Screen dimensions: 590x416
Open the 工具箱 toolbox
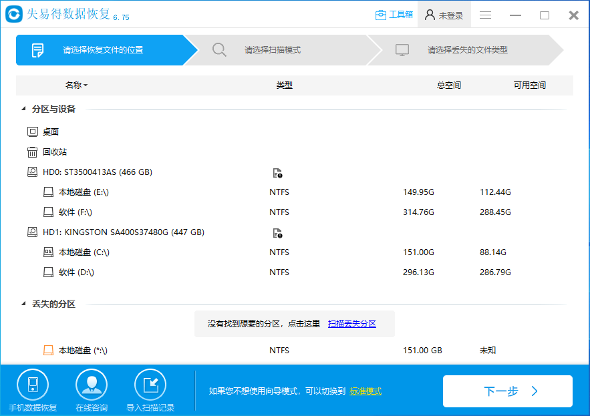coord(394,13)
